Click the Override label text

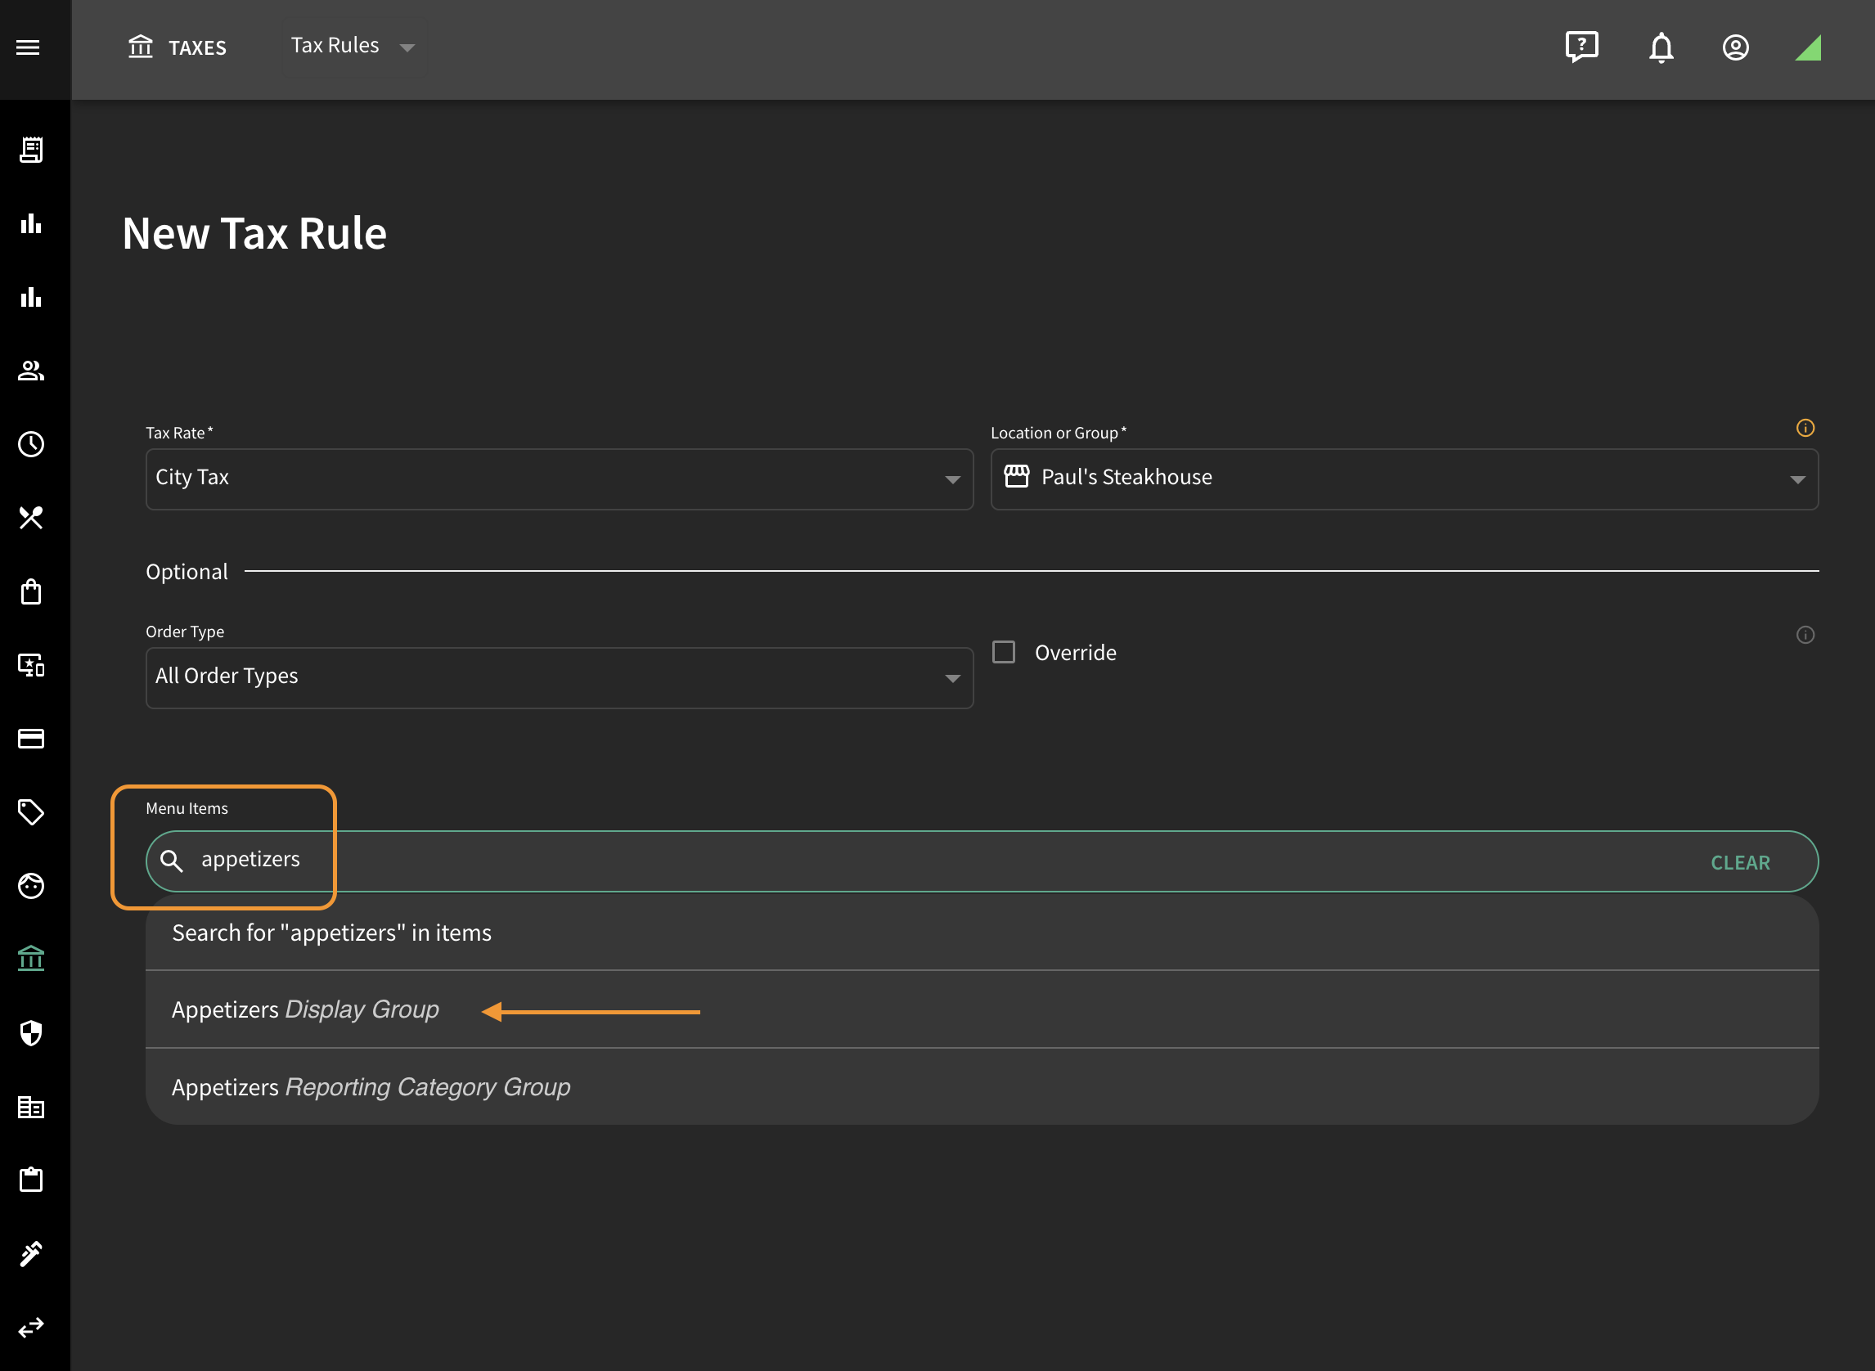coord(1076,653)
